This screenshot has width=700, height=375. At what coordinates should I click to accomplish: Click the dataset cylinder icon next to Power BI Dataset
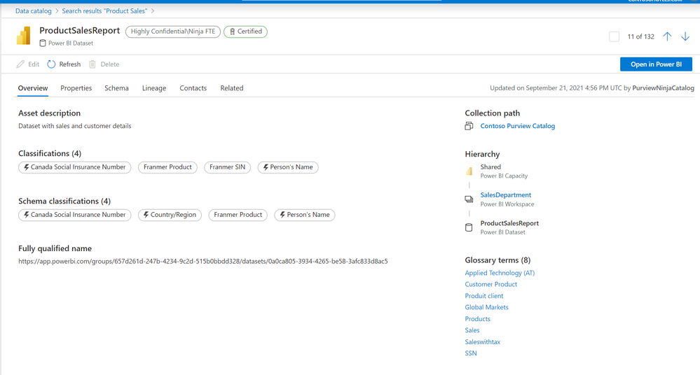click(43, 43)
